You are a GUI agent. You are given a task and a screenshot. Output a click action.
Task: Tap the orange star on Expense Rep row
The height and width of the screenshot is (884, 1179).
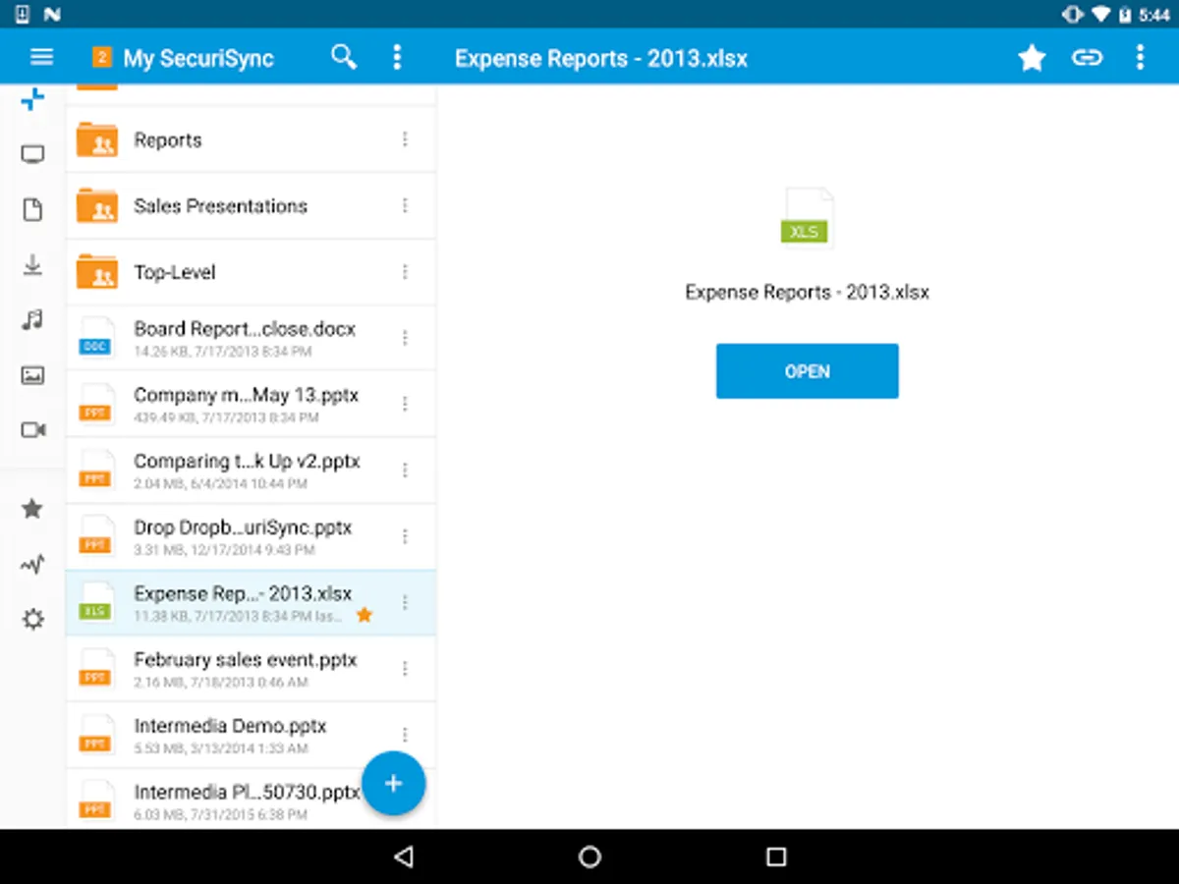(365, 615)
